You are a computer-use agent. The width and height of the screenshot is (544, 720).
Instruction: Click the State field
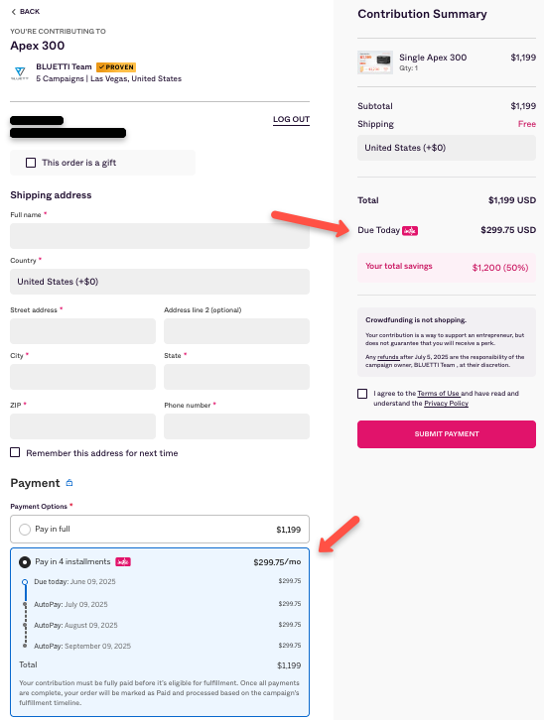coord(236,377)
